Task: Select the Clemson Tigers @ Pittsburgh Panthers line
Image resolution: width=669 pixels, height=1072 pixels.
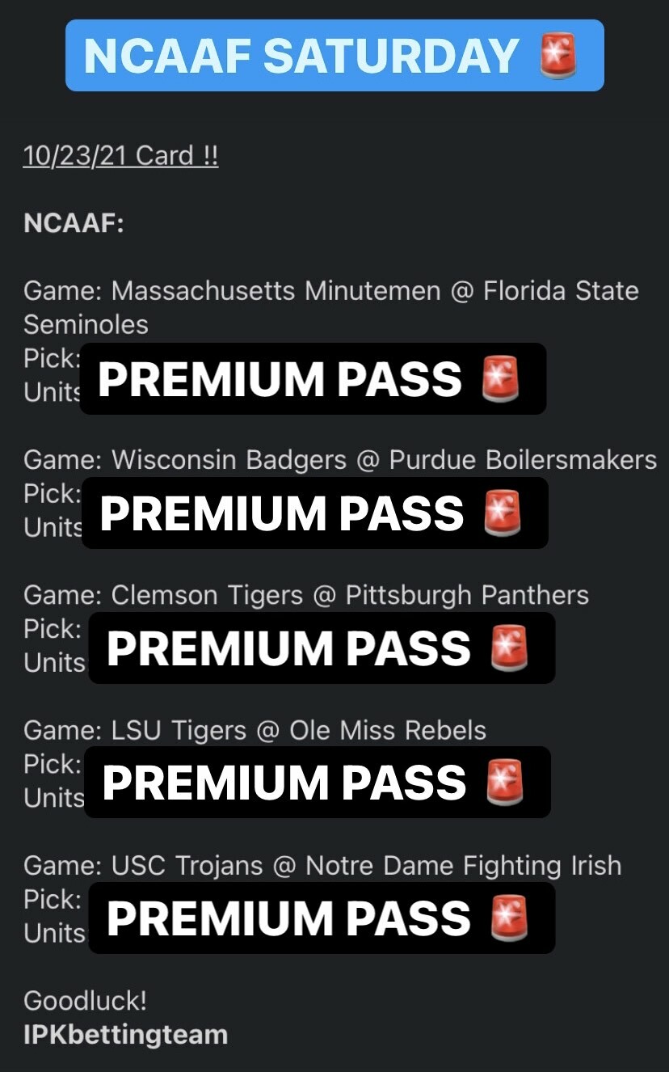Action: coord(306,595)
